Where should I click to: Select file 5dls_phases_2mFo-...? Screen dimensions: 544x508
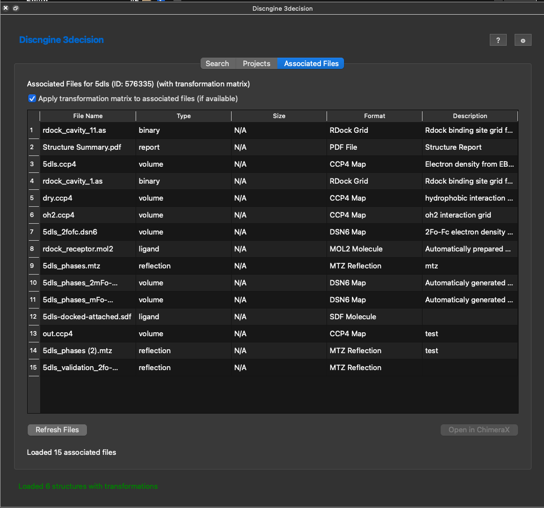pos(88,283)
